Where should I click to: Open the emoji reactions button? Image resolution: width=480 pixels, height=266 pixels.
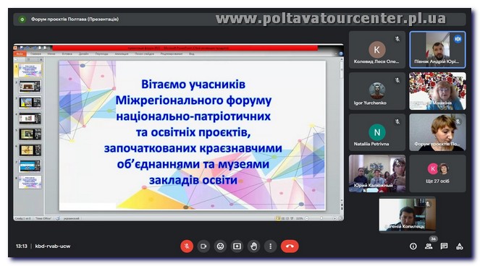pos(220,246)
